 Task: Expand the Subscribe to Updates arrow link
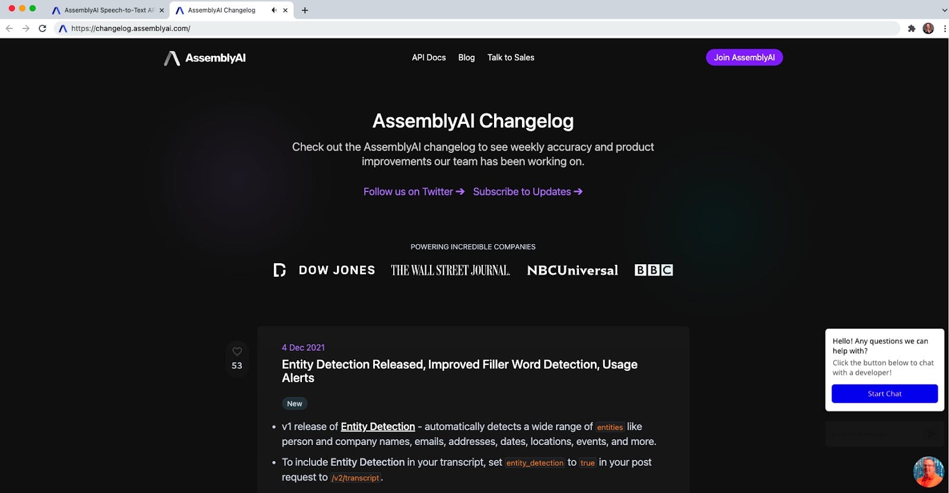tap(527, 191)
